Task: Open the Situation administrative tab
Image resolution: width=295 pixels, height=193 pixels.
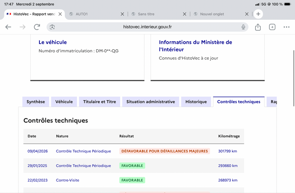Action: pos(150,102)
